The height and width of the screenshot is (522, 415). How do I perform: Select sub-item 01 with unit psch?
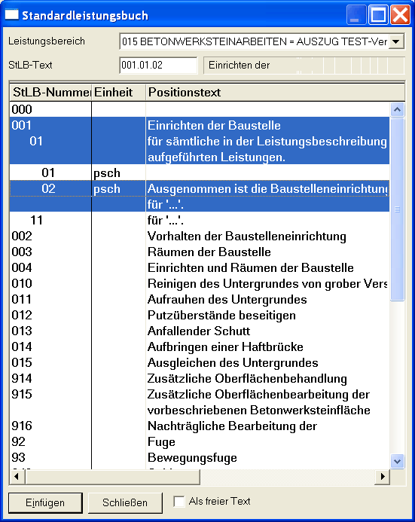(200, 172)
